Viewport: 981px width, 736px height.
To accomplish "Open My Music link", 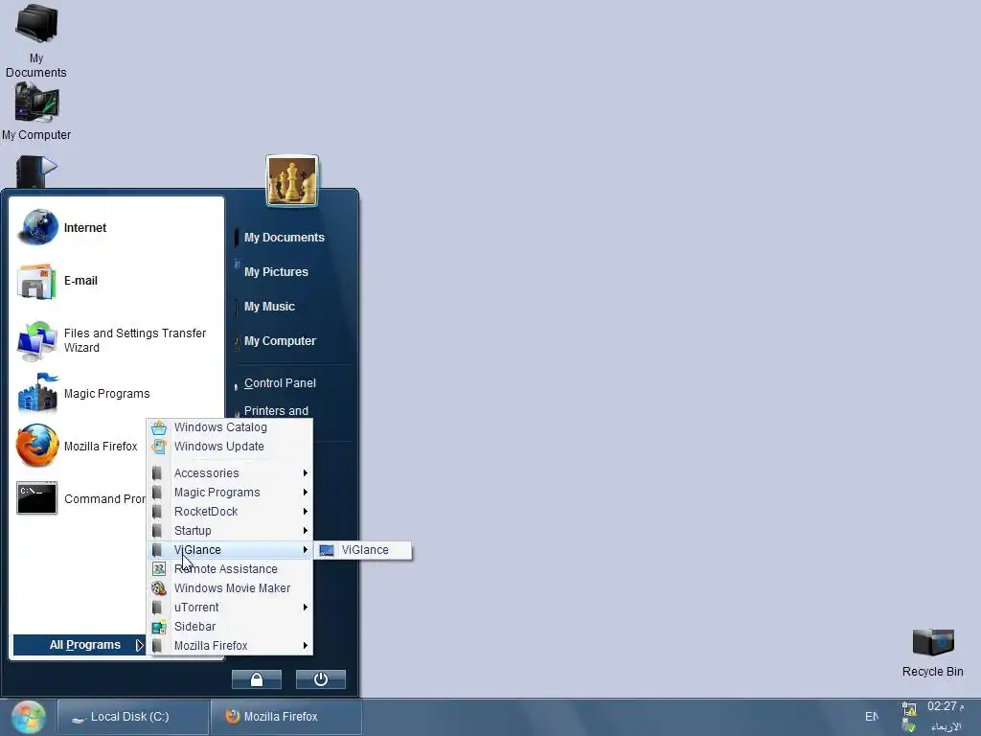I will (x=269, y=306).
